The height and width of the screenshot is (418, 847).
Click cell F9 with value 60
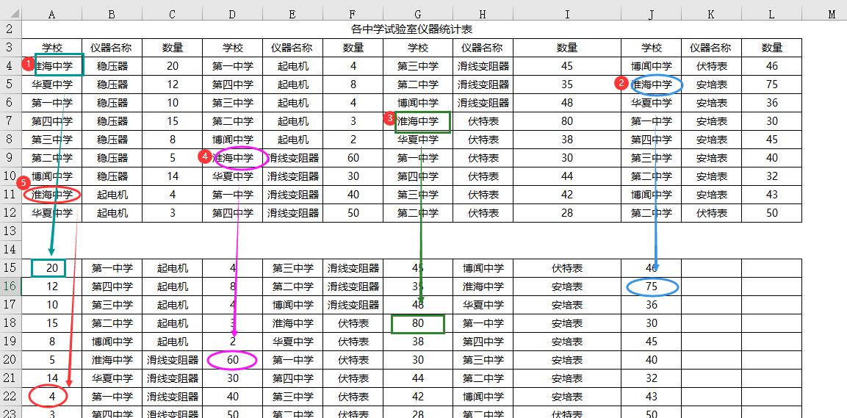pos(353,158)
